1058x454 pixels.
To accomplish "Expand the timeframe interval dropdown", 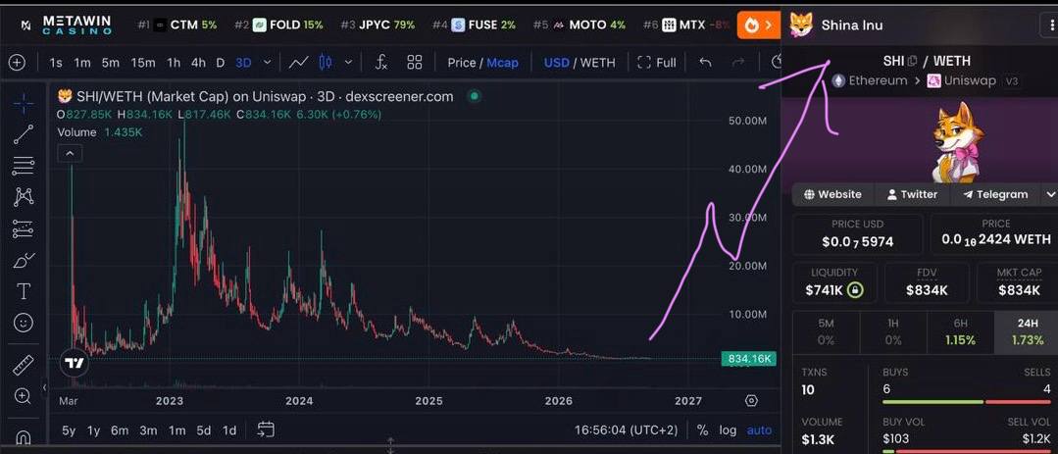I will (268, 63).
